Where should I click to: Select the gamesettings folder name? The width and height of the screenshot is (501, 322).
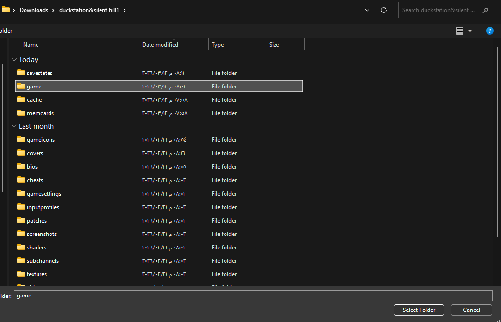pos(44,194)
